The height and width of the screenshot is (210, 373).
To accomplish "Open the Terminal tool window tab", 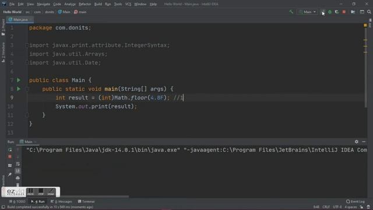I will pos(86,202).
